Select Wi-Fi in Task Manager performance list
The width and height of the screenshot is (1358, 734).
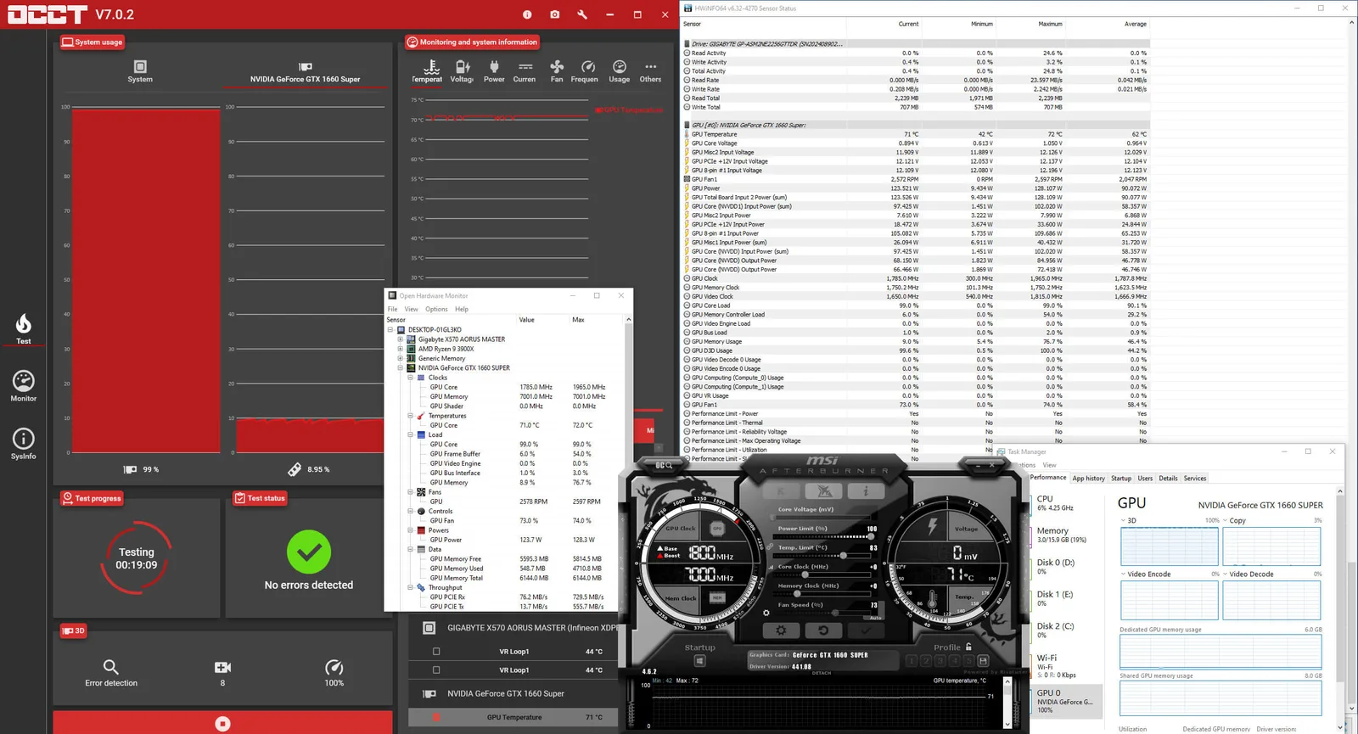coord(1067,666)
